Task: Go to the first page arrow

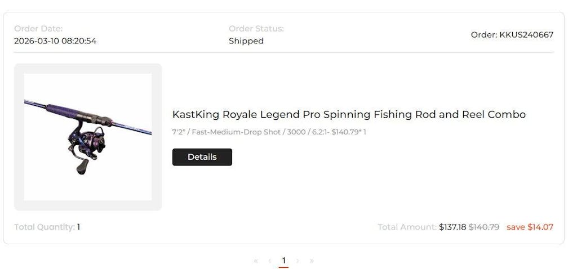Action: 256,261
